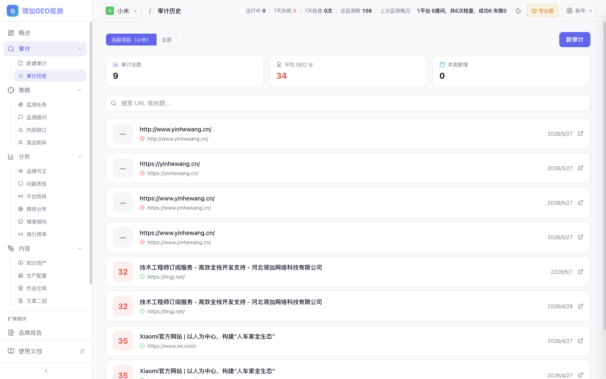
Task: Click the 品牌可见 eye icon
Action: point(21,171)
